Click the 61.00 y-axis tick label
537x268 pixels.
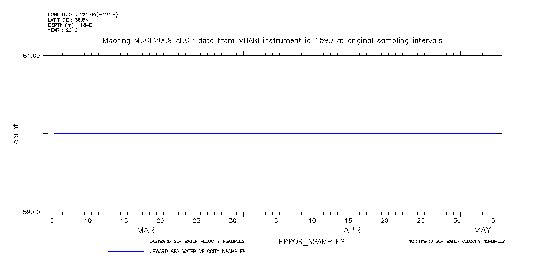click(x=32, y=55)
